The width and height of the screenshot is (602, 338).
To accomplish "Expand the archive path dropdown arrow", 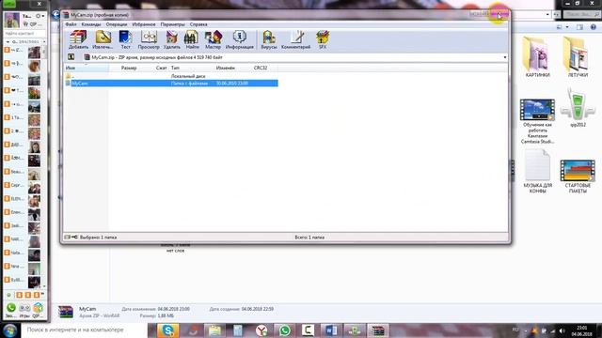I will coord(505,57).
